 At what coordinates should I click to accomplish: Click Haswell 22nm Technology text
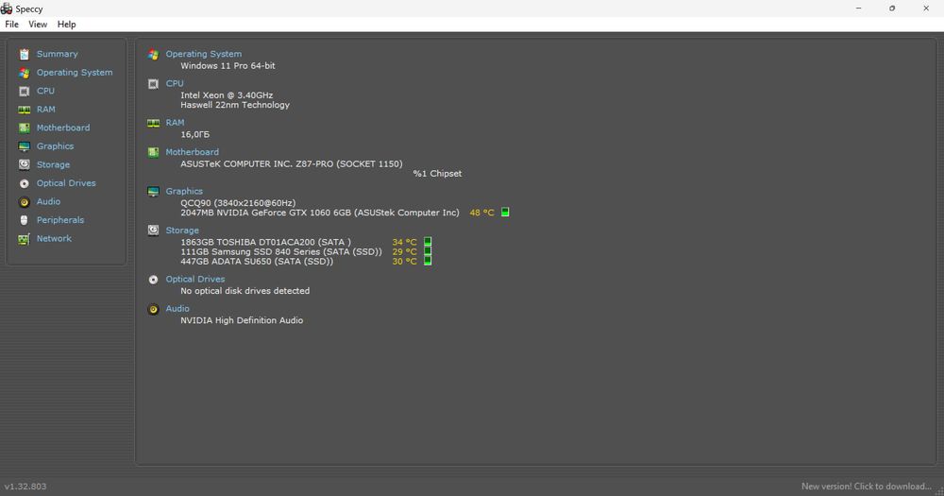click(235, 105)
